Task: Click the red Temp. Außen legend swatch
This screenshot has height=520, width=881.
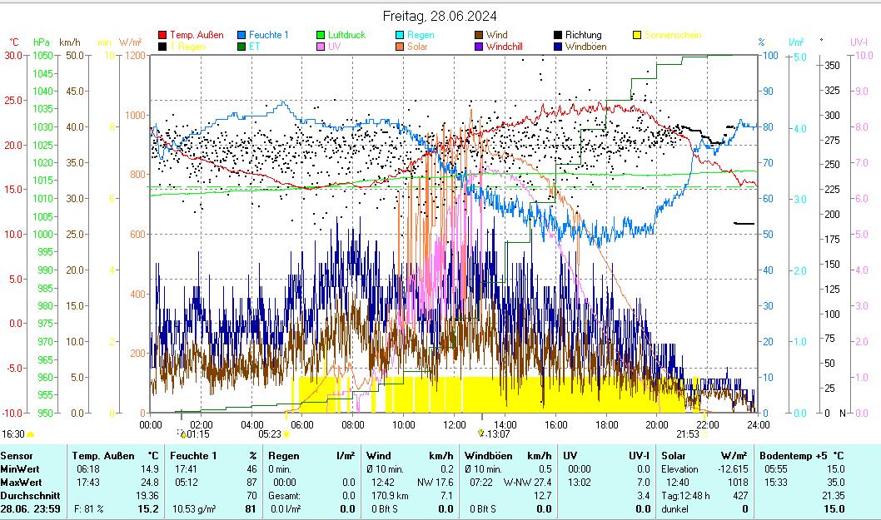Action: click(x=162, y=35)
